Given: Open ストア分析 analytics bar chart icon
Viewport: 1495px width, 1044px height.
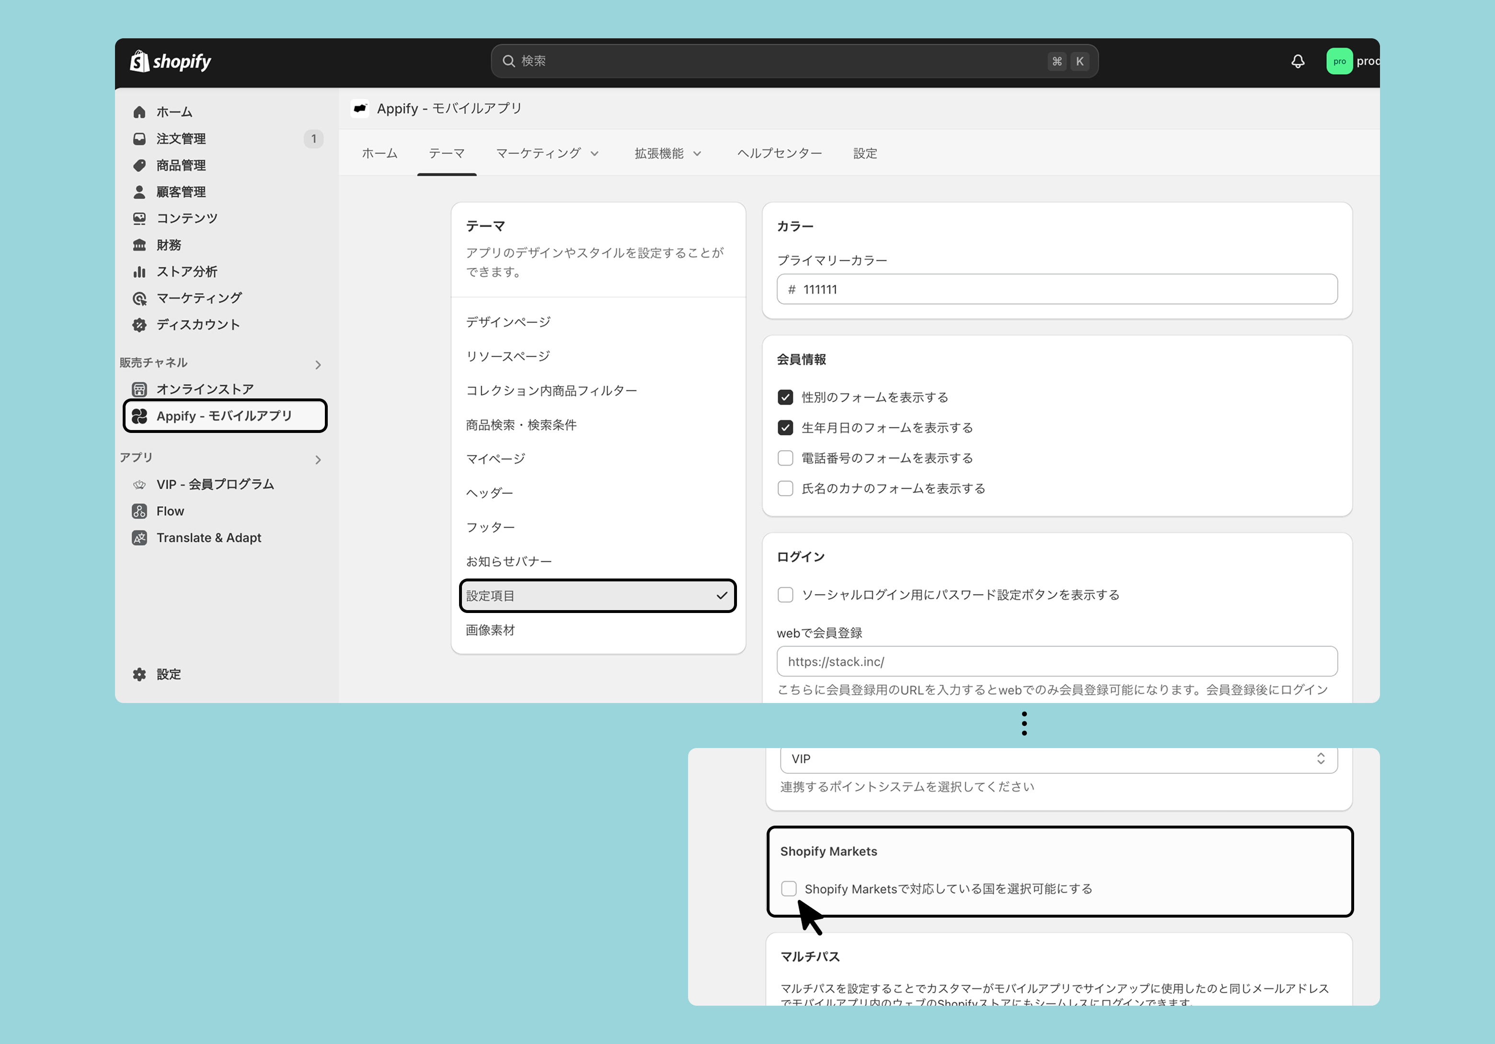Looking at the screenshot, I should [x=139, y=272].
